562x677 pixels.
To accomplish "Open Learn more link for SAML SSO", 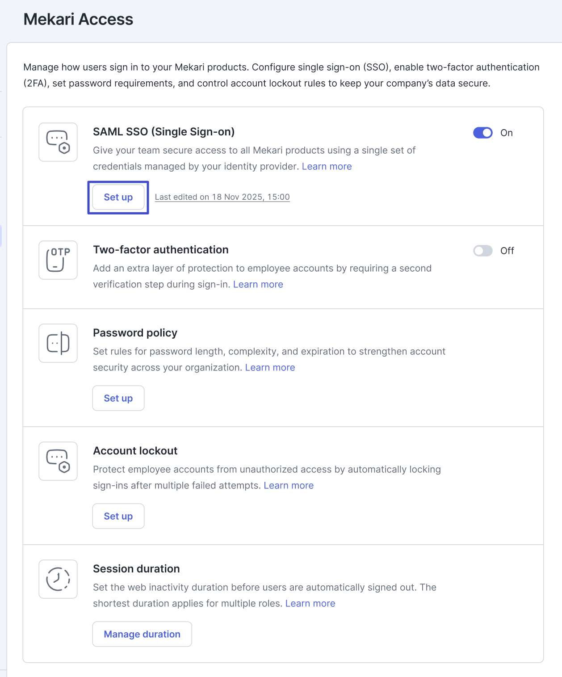I will [327, 167].
